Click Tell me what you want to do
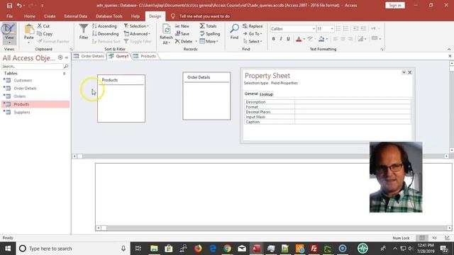This screenshot has height=255, width=454. (x=204, y=16)
